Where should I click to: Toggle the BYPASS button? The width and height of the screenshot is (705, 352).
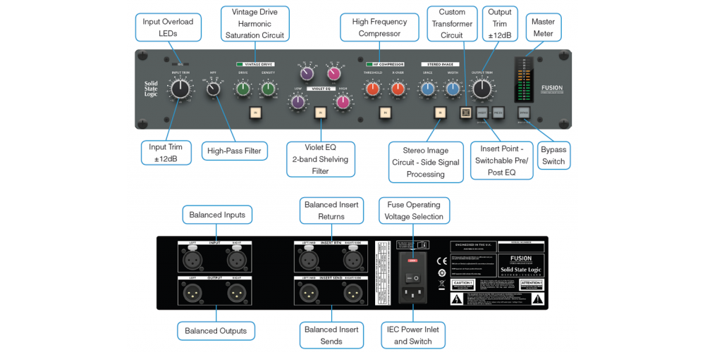click(x=523, y=113)
